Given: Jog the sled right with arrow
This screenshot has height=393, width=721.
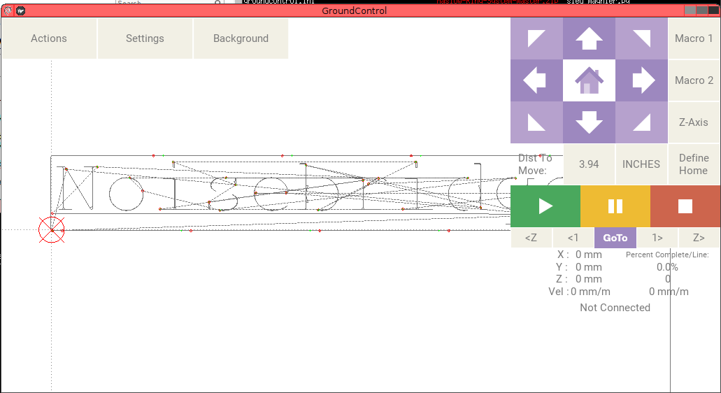Looking at the screenshot, I should [641, 80].
